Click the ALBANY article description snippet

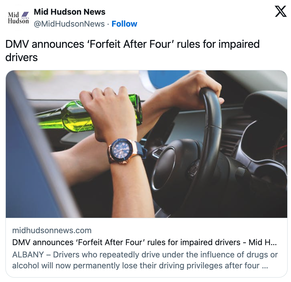point(145,260)
